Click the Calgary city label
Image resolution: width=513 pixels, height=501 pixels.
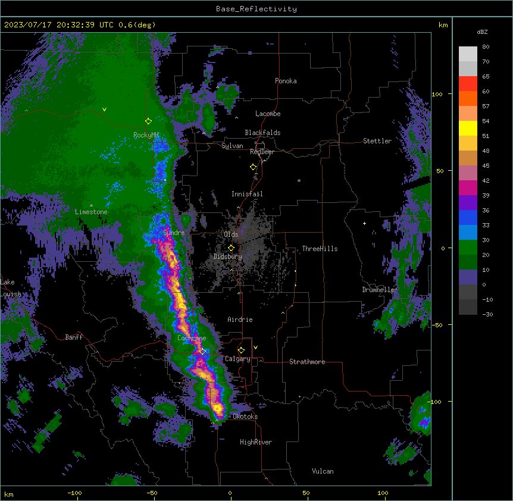238,359
